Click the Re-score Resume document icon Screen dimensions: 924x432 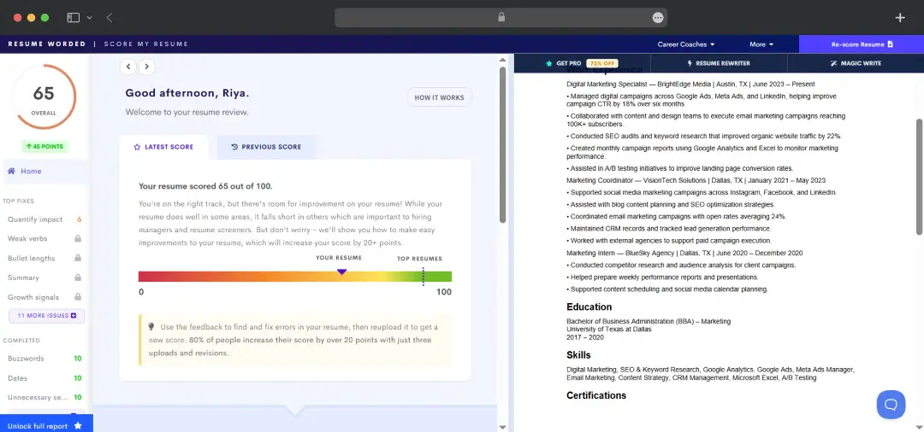click(891, 44)
